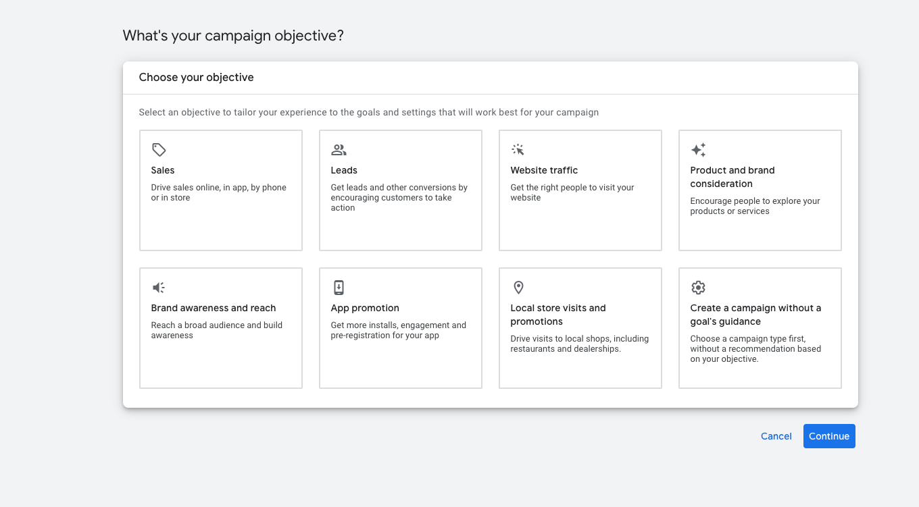
Task: Click the Choose your objective header
Action: click(x=196, y=78)
